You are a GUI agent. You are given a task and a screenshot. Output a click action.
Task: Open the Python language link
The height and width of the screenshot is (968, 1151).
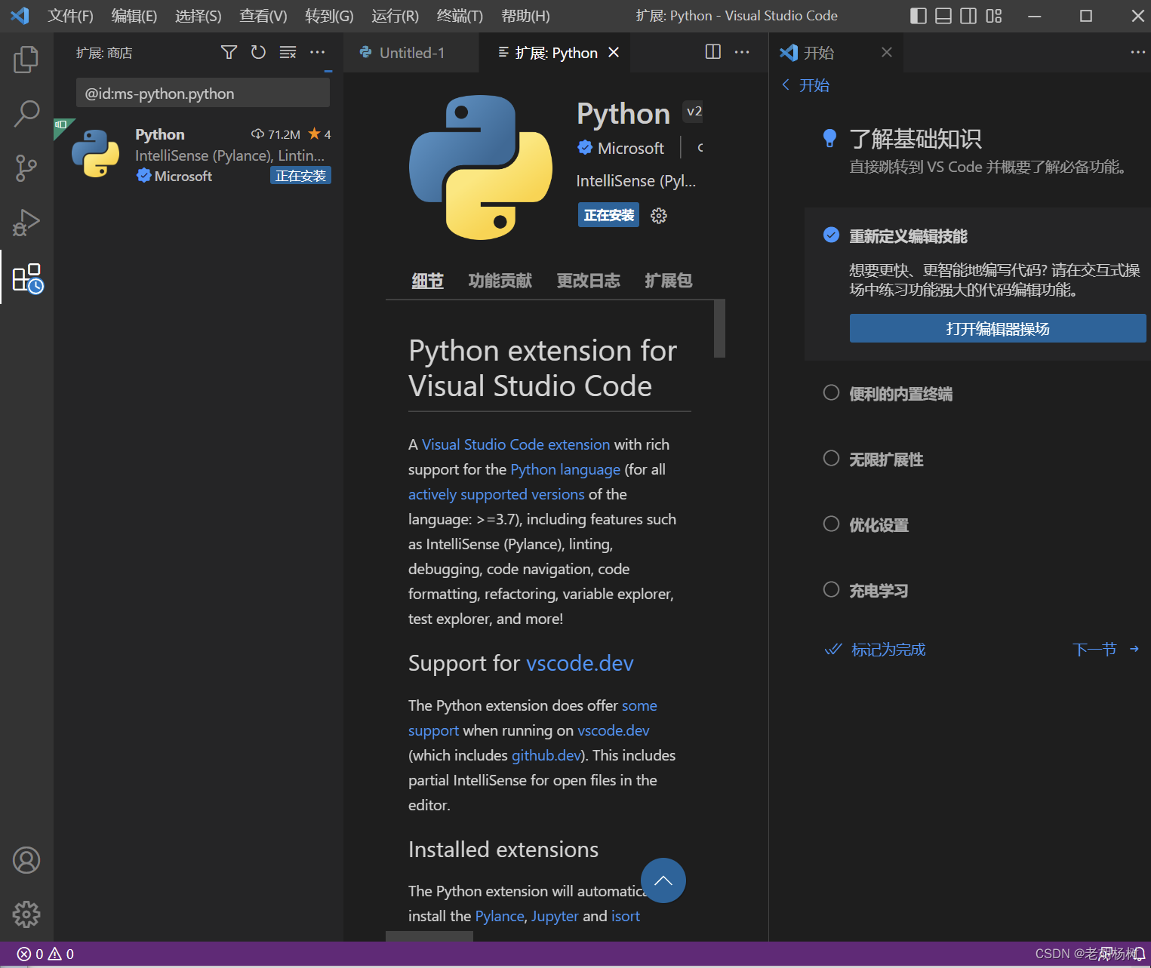[565, 469]
